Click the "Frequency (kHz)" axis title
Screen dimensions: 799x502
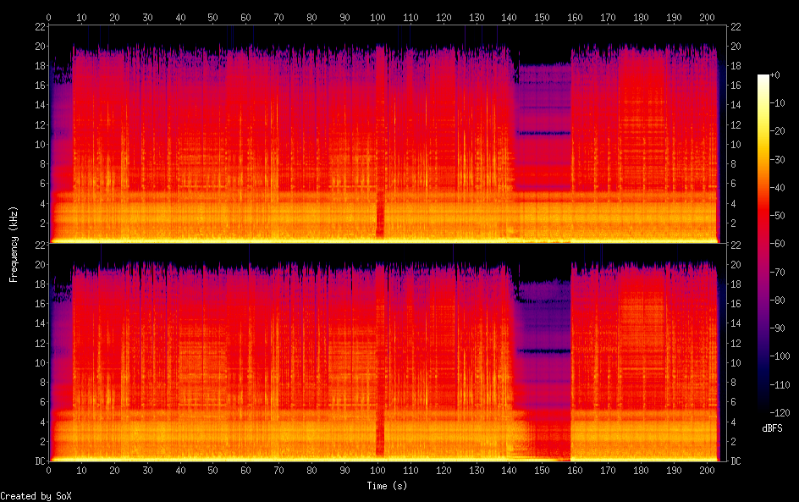14,244
